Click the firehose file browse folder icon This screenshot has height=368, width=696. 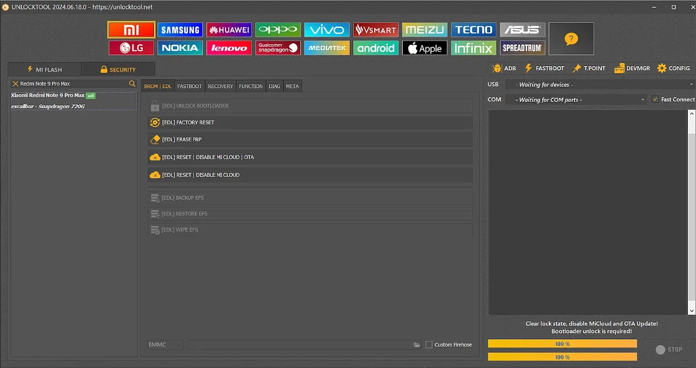click(417, 345)
